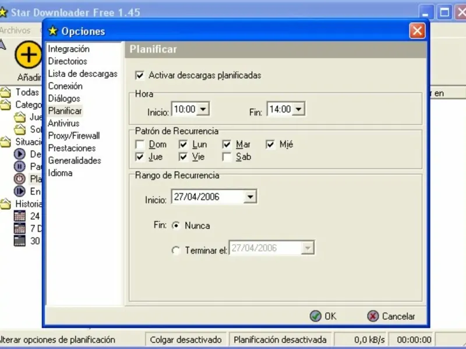Uncheck the Lun day checkbox

[x=183, y=144]
